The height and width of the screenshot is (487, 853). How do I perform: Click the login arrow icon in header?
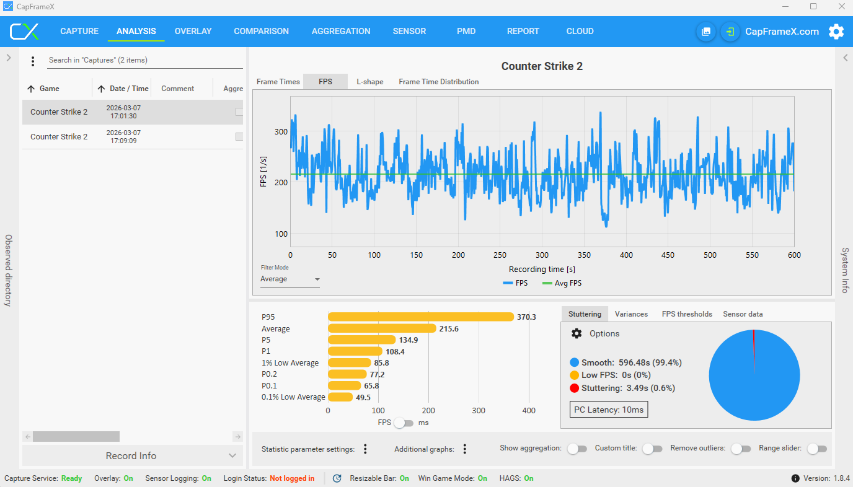pos(730,32)
